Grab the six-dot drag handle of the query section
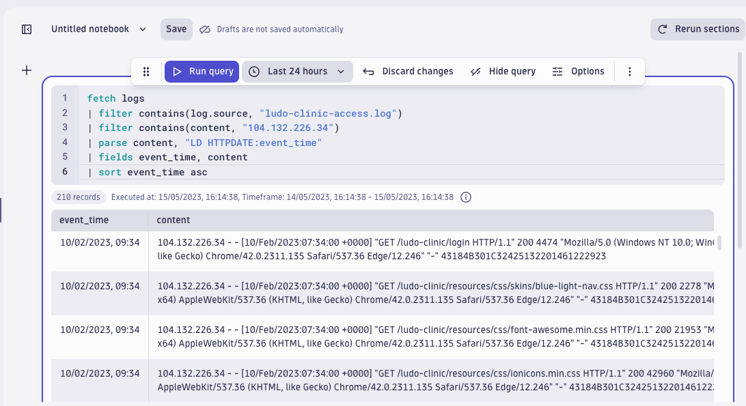Screen dimensions: 746x406 [x=145, y=71]
